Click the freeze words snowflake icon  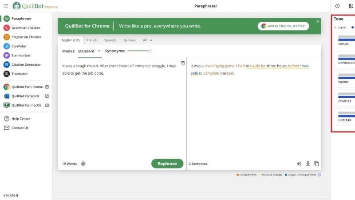pyautogui.click(x=83, y=164)
